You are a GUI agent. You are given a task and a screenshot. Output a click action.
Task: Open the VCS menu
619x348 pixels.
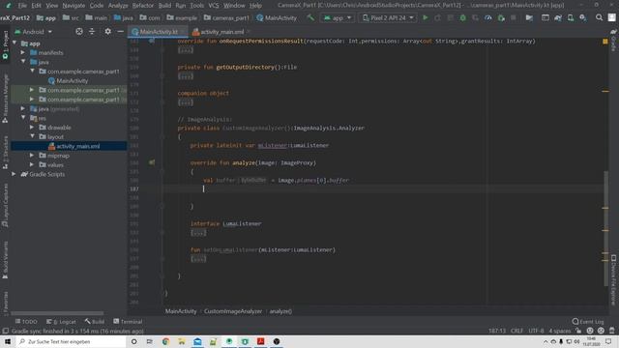click(214, 6)
